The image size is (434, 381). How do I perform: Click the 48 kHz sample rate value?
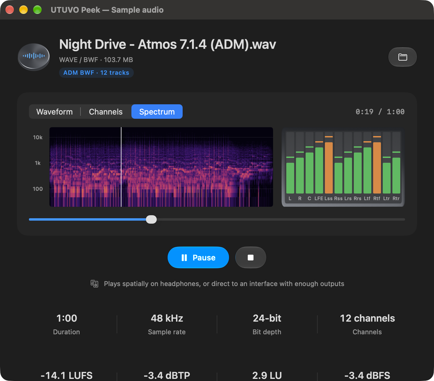click(x=167, y=318)
